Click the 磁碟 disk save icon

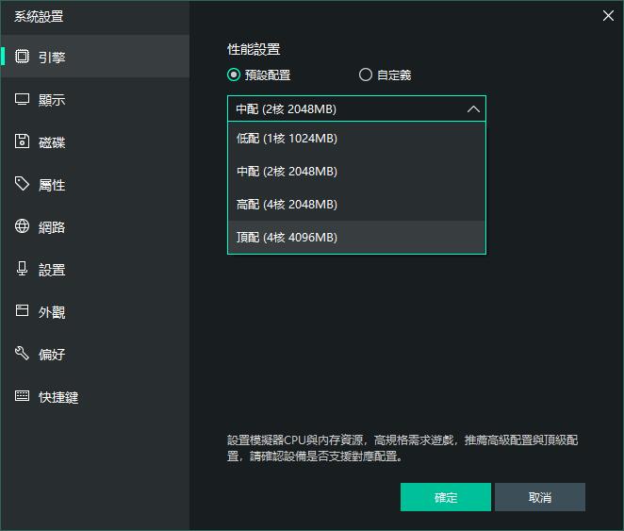[23, 141]
